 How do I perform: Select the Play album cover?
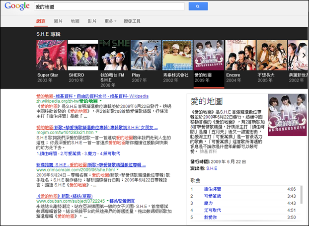tap(146, 55)
